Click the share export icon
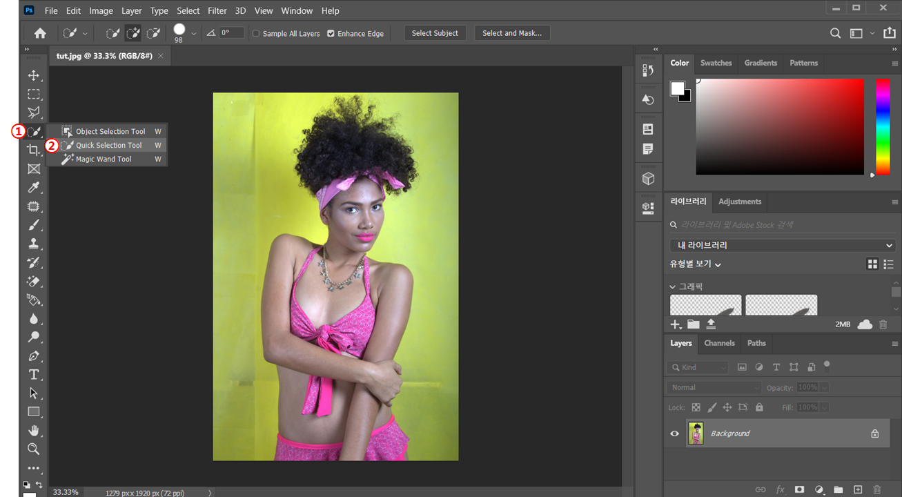The width and height of the screenshot is (902, 497). tap(889, 33)
